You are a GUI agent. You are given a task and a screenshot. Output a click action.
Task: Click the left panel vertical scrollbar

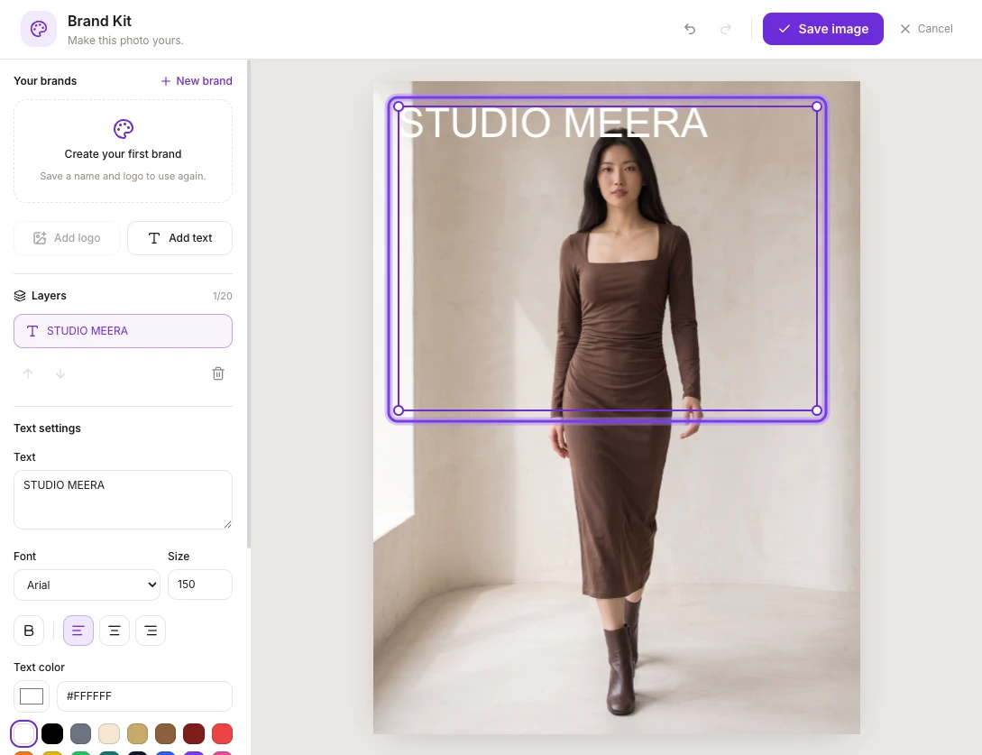coord(249,305)
